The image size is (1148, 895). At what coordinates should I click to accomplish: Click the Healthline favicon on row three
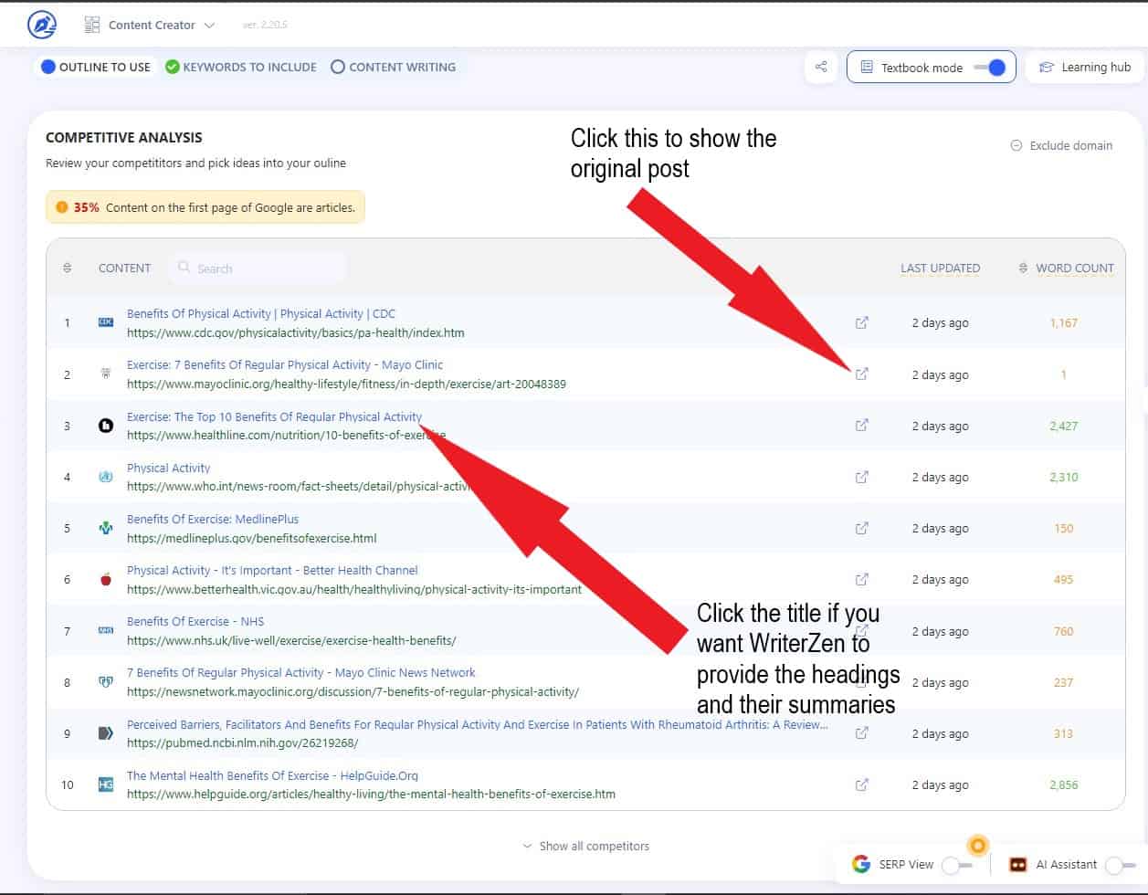[x=106, y=425]
